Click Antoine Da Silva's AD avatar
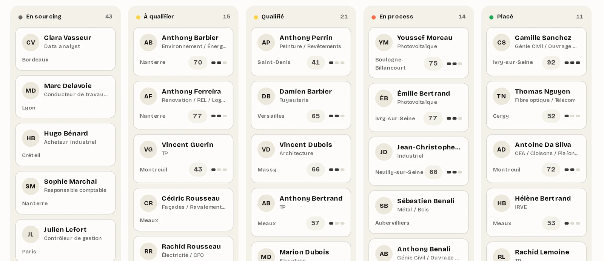 502,150
